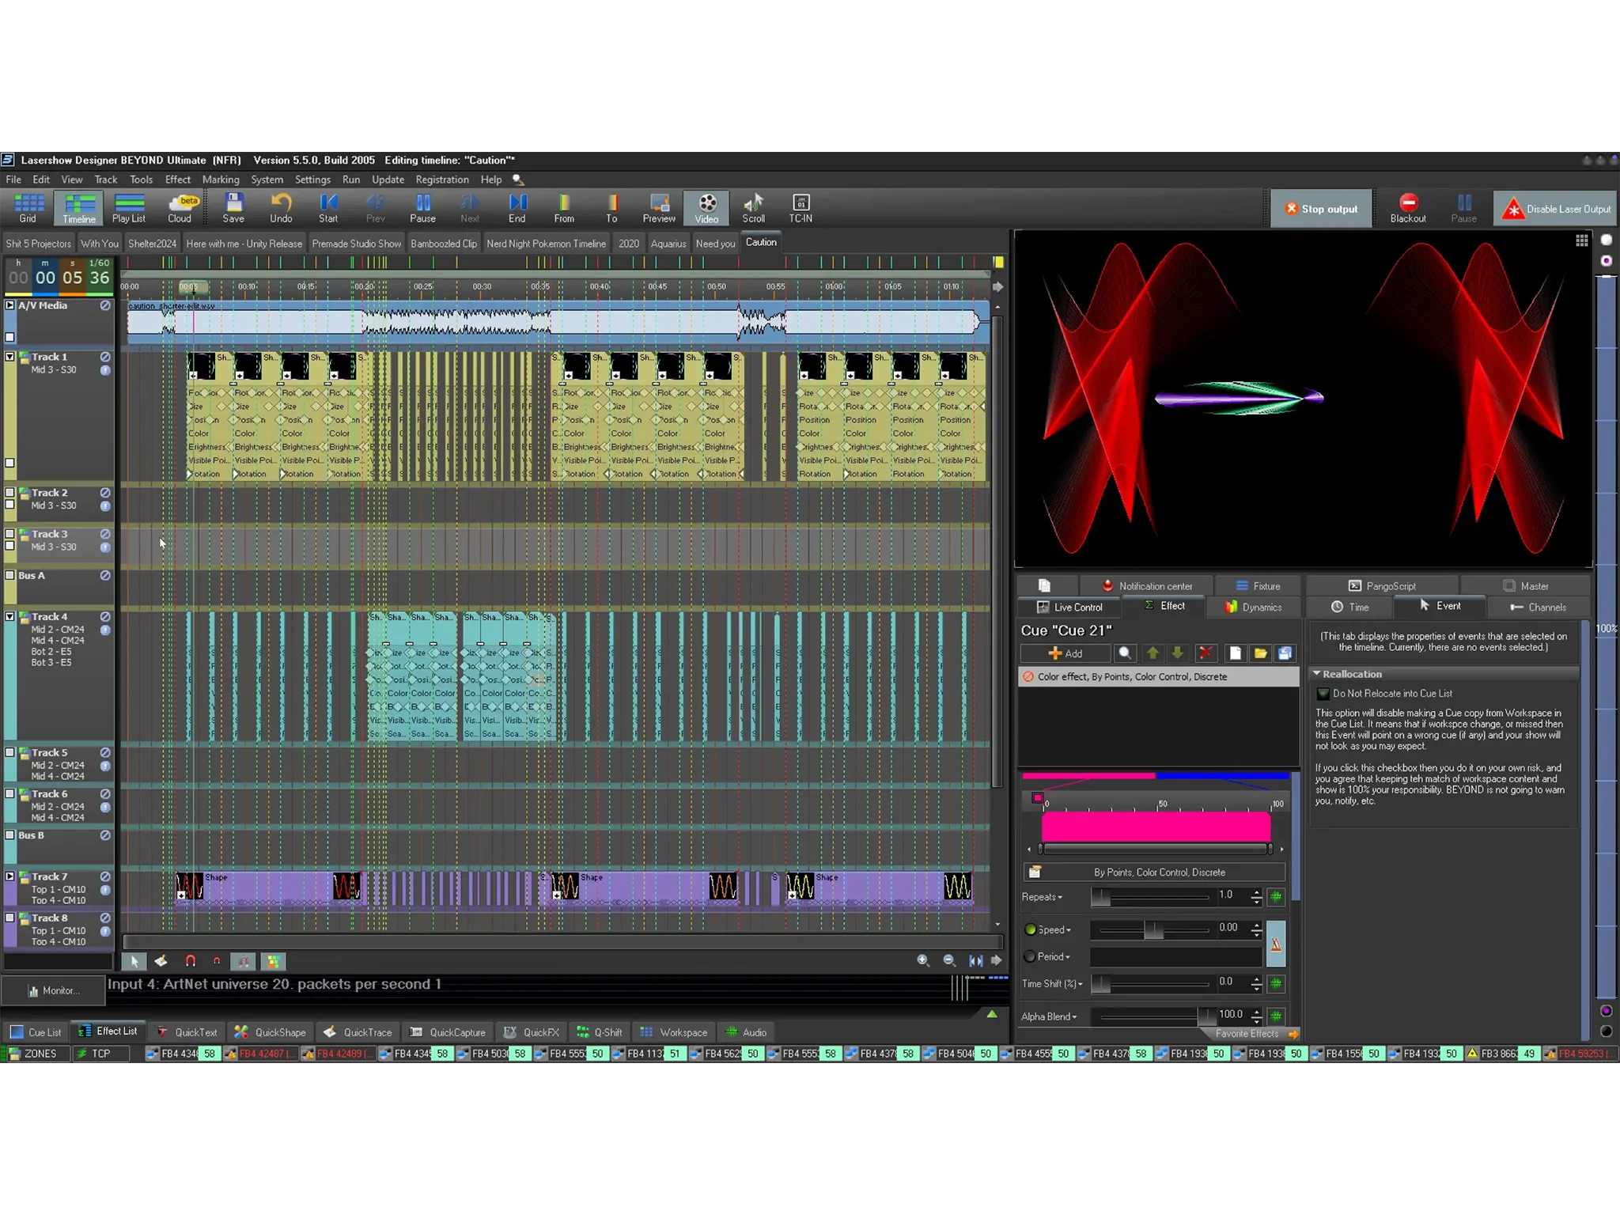The width and height of the screenshot is (1620, 1215).
Task: Click the Add effect button
Action: (1065, 653)
